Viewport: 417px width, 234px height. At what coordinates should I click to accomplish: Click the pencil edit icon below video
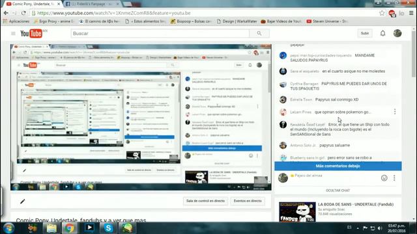[23, 201]
